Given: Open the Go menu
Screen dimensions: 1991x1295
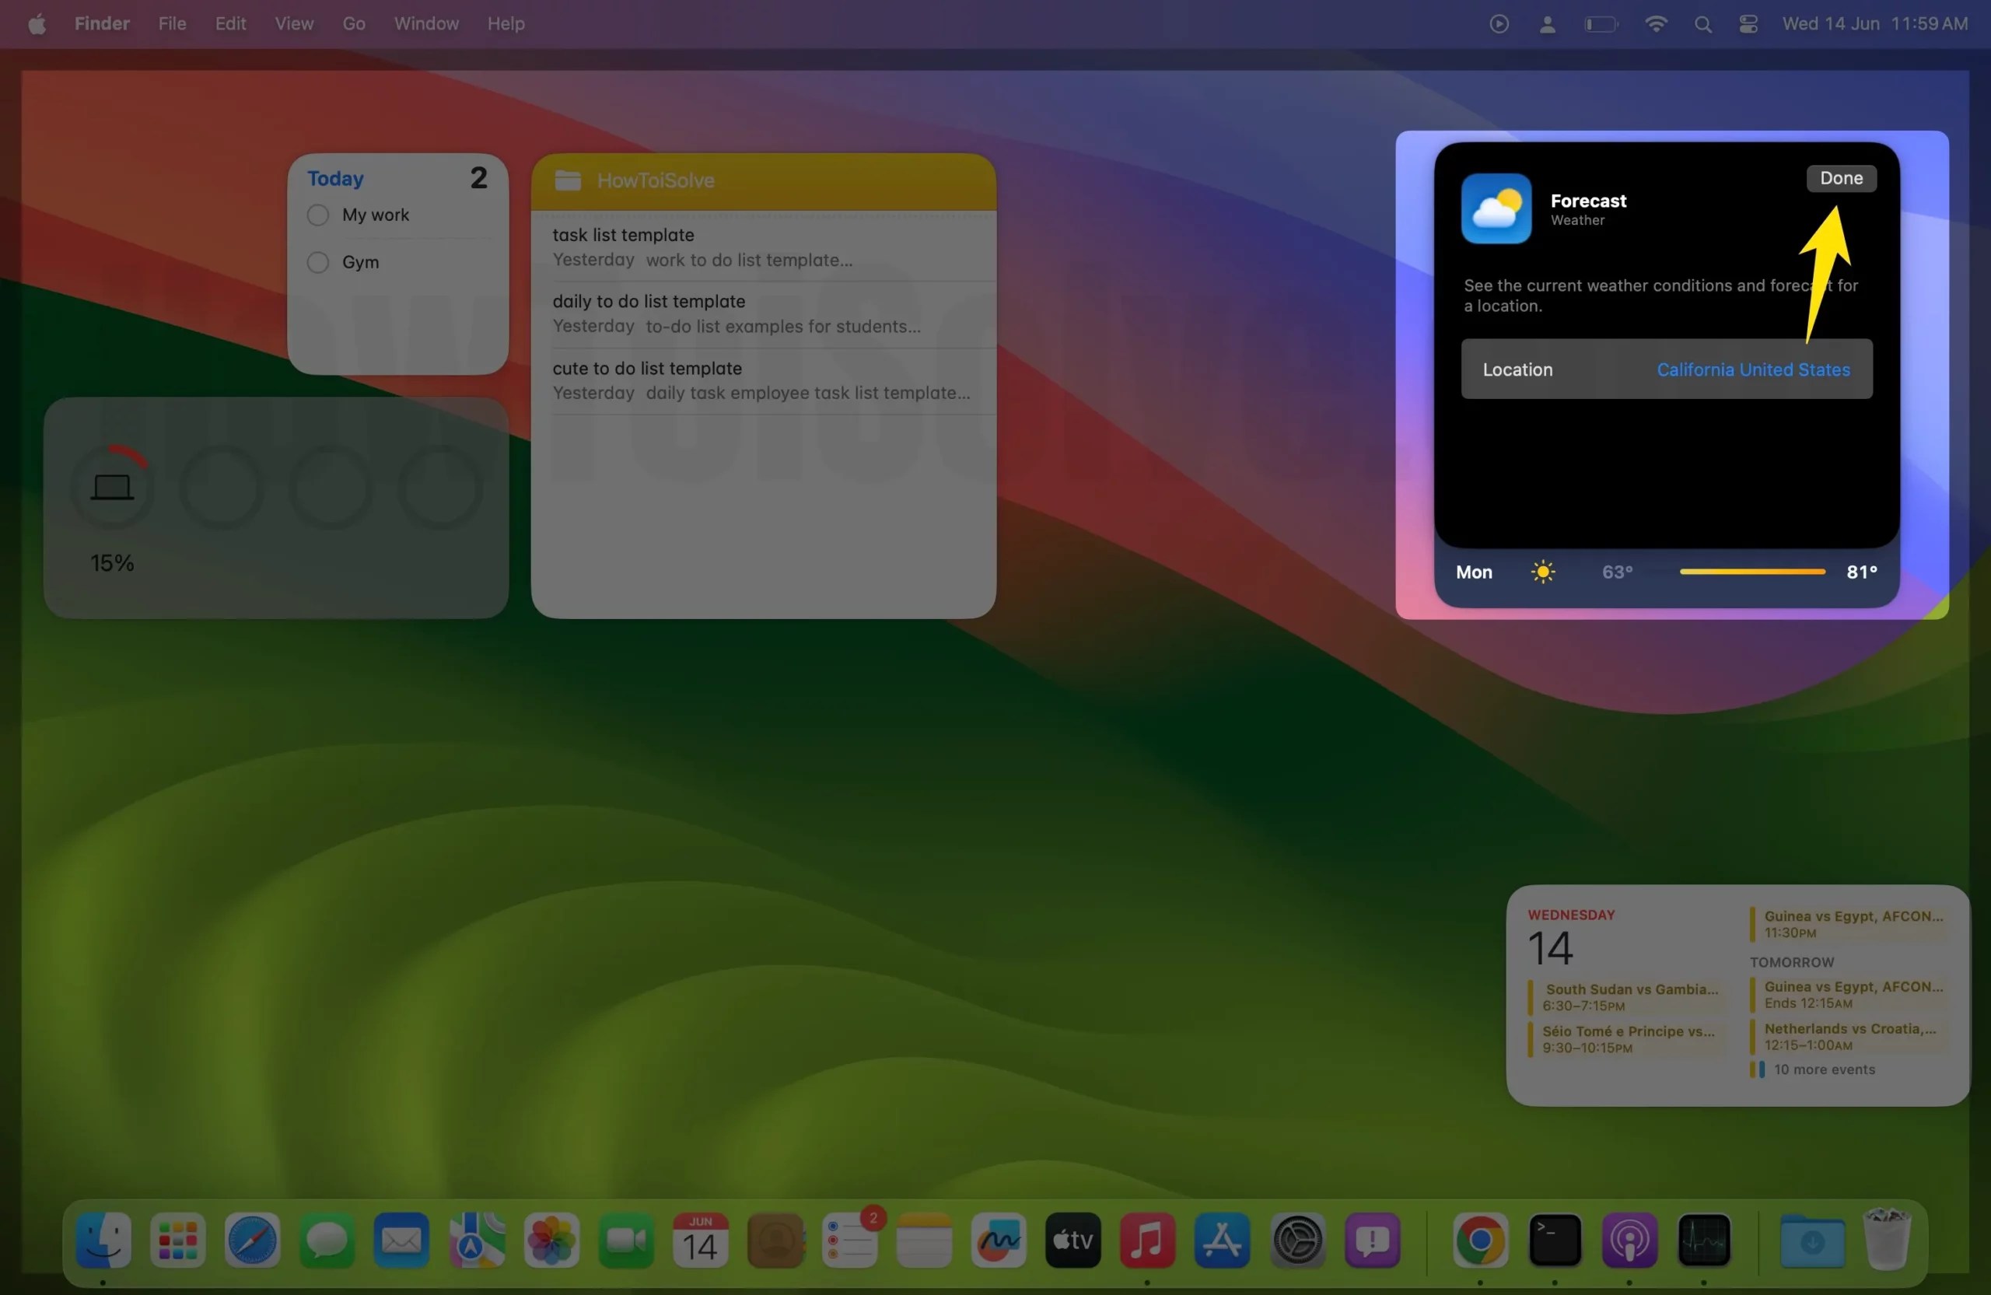Looking at the screenshot, I should (354, 23).
